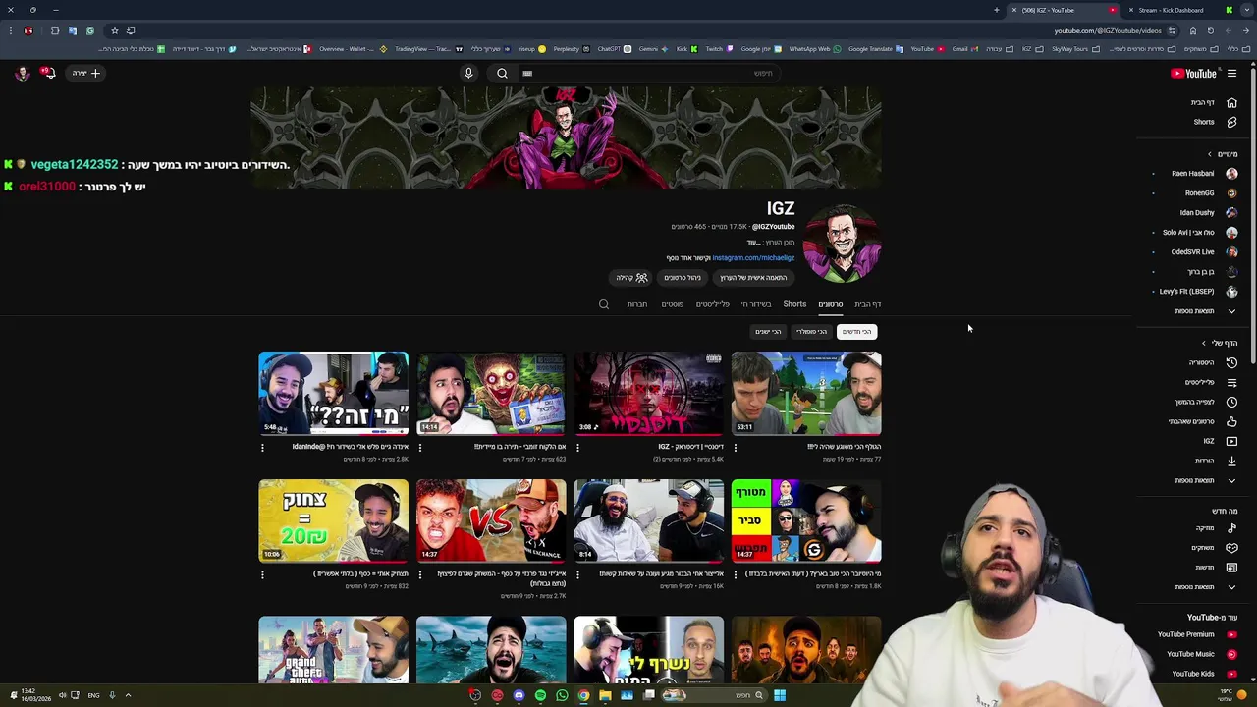
Task: Open three-dot menu for 5:48 video
Action: (262, 448)
